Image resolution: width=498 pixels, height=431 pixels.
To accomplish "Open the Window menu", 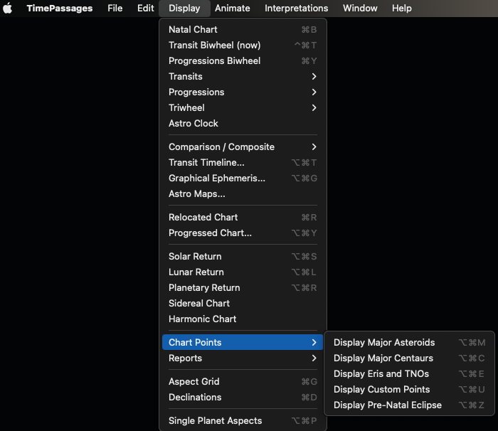I will point(360,9).
